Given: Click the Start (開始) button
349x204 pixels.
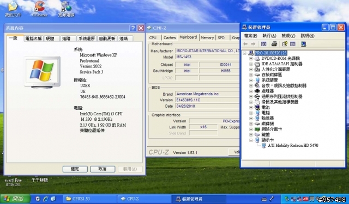Looking at the screenshot, I should point(15,199).
